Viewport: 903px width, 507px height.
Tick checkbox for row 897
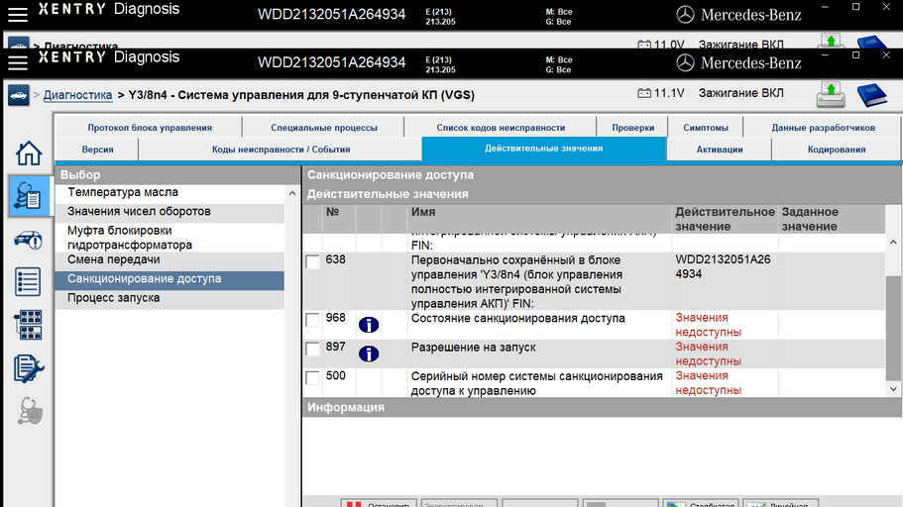click(x=312, y=349)
